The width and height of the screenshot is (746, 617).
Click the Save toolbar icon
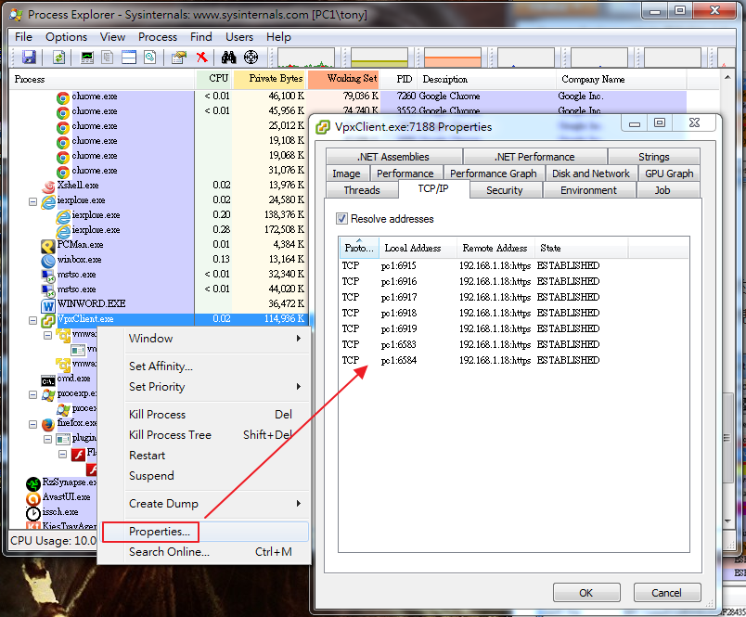click(x=29, y=58)
